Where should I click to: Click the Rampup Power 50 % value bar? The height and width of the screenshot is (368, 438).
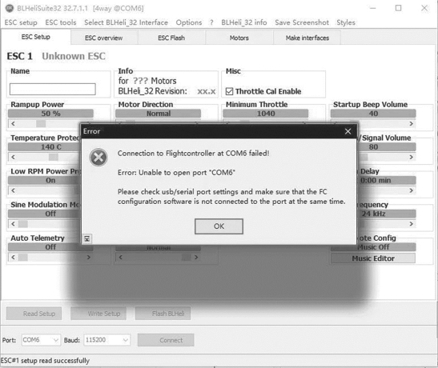tap(50, 114)
